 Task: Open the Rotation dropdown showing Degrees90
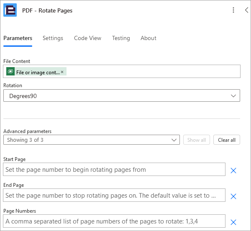coord(122,95)
